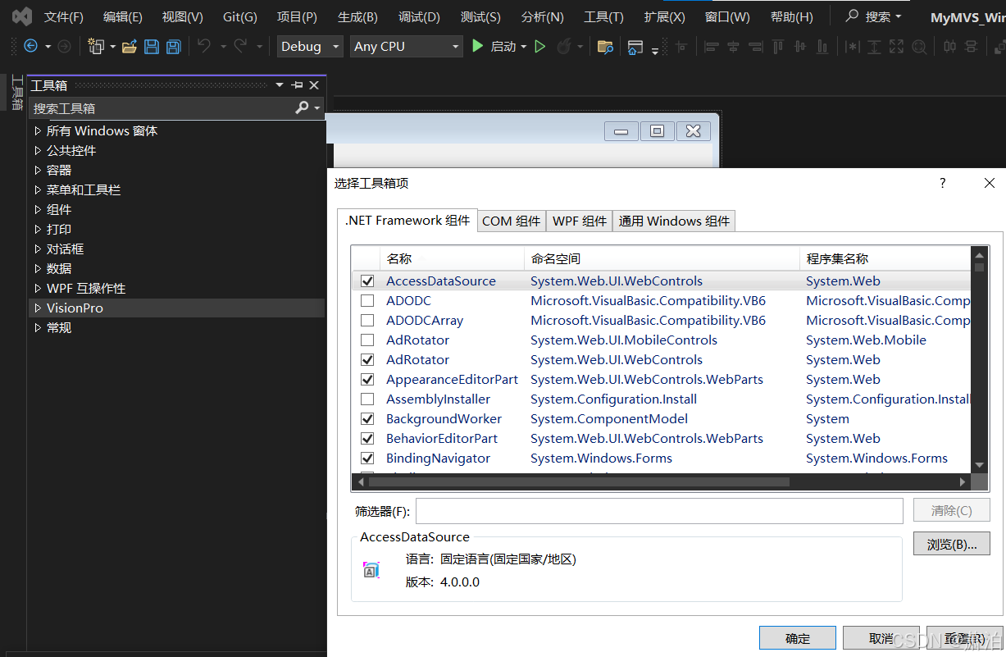Uncheck the BindingNavigator checkbox

click(367, 459)
